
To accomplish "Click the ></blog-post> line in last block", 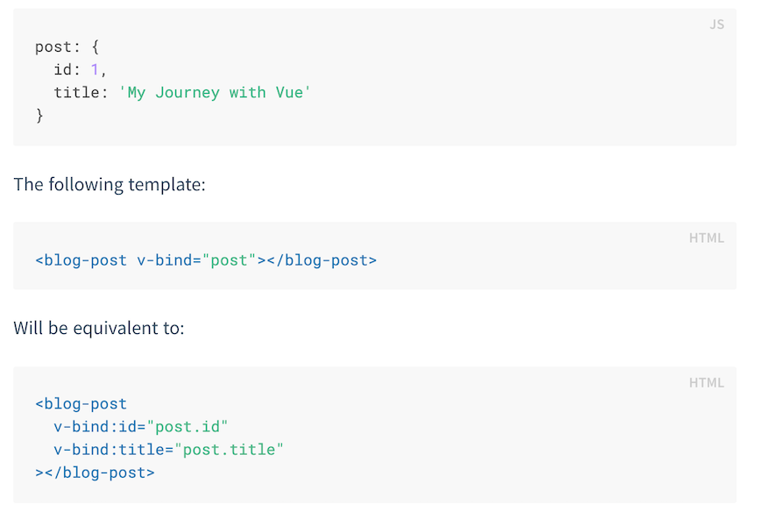I will tap(95, 473).
